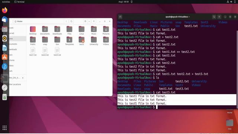Open the Public folder icon
The height and width of the screenshot is (134, 238).
click(33, 40)
